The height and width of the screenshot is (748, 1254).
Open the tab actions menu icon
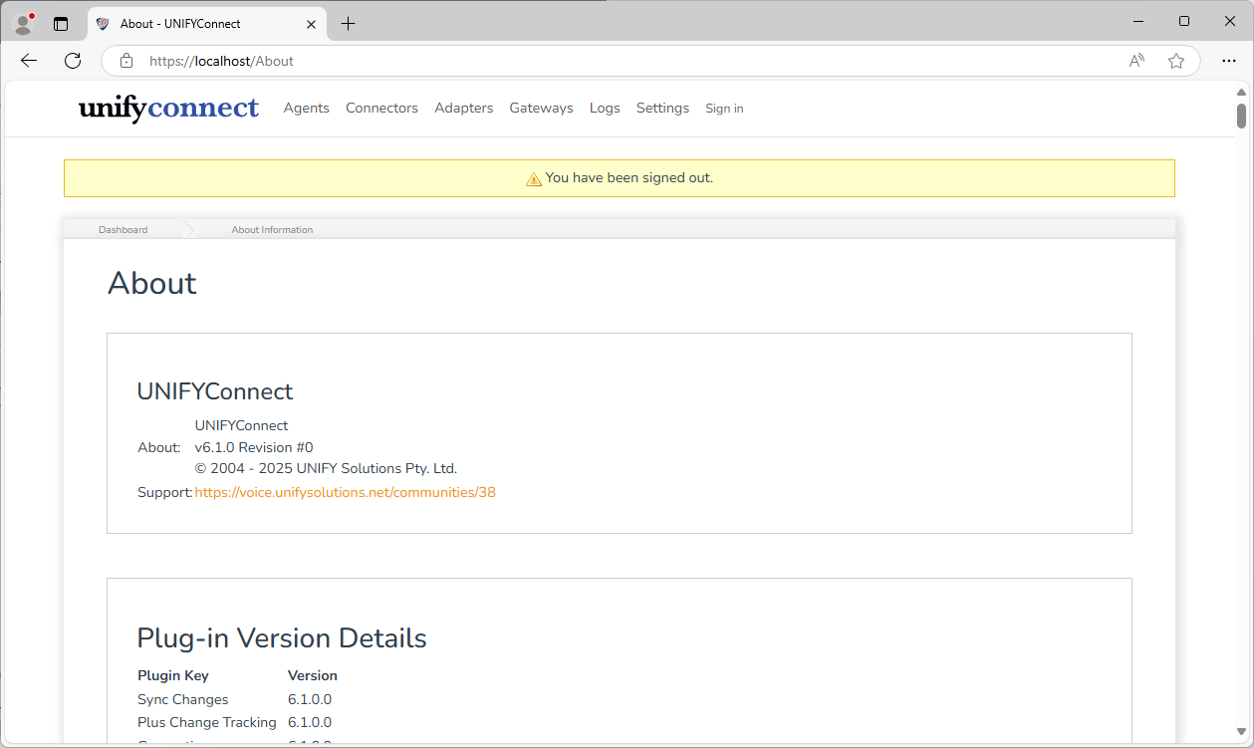tap(61, 24)
